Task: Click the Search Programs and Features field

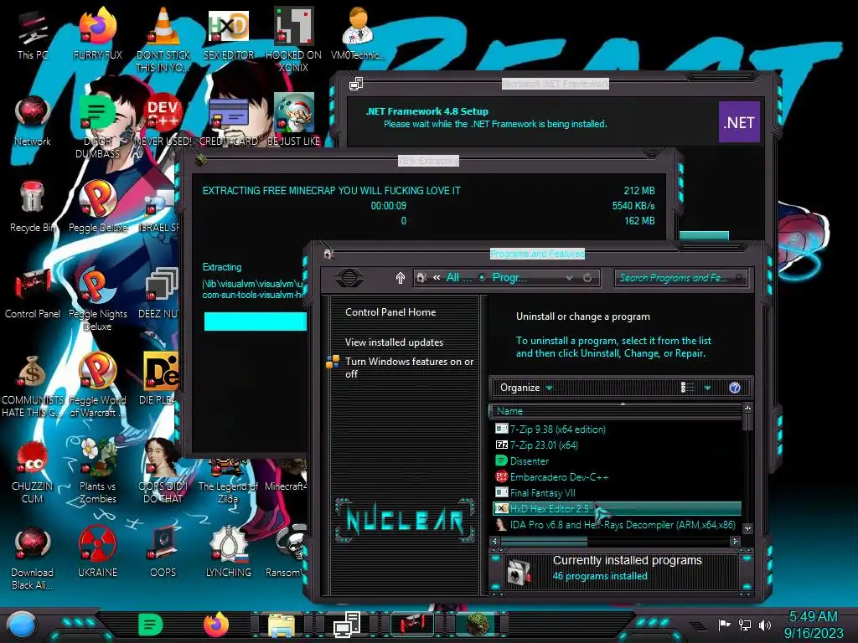Action: tap(680, 278)
